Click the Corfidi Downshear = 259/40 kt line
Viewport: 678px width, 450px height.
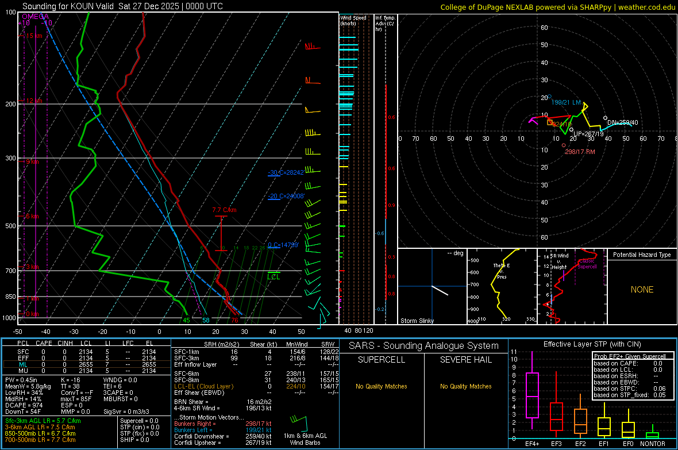223,436
